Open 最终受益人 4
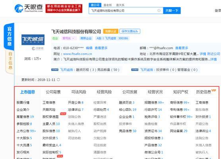The image size is (221, 159). point(52,145)
